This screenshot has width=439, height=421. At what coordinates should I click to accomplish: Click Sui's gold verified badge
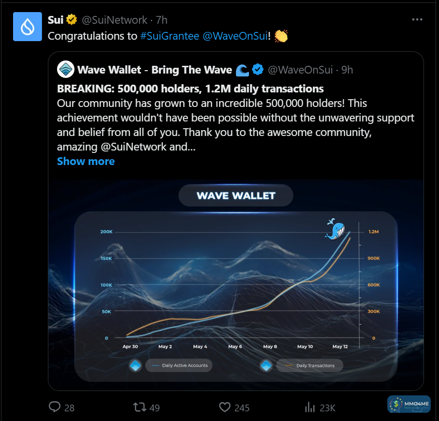pos(72,20)
